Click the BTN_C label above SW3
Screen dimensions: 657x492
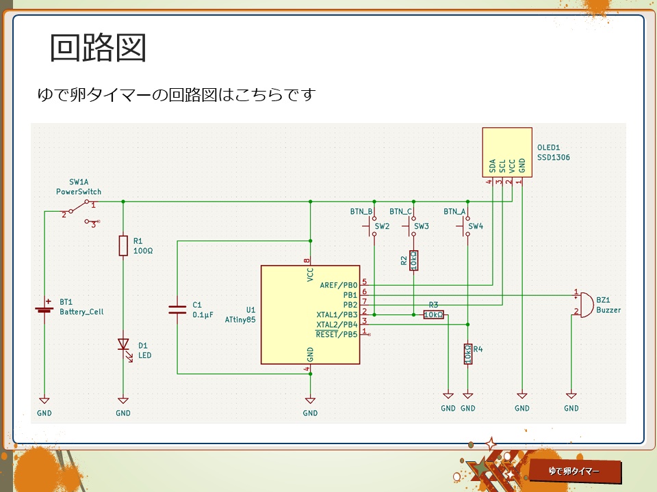pyautogui.click(x=399, y=213)
